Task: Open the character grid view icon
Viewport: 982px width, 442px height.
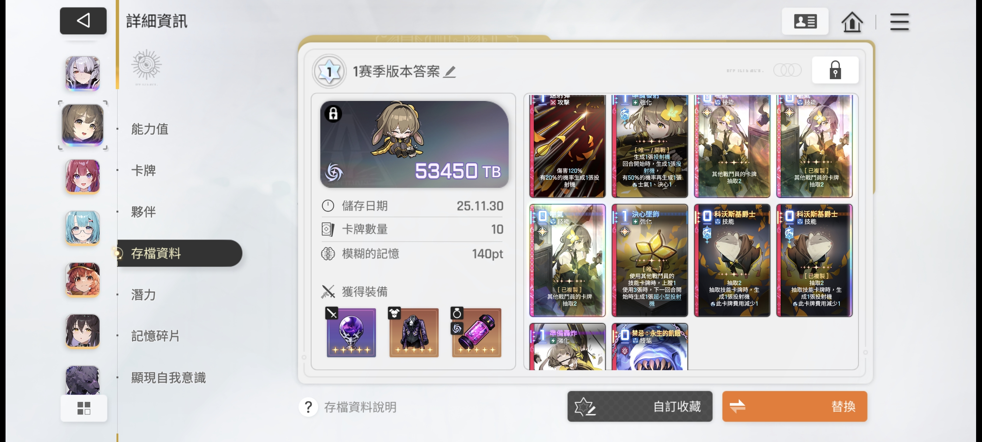Action: [x=83, y=408]
